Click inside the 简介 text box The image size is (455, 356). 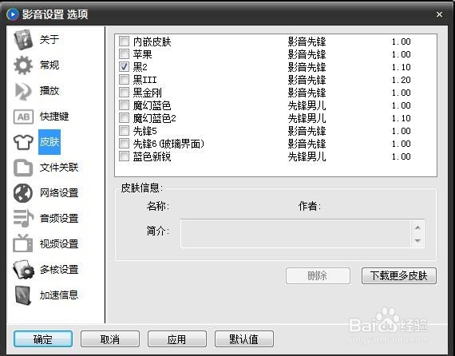point(295,234)
